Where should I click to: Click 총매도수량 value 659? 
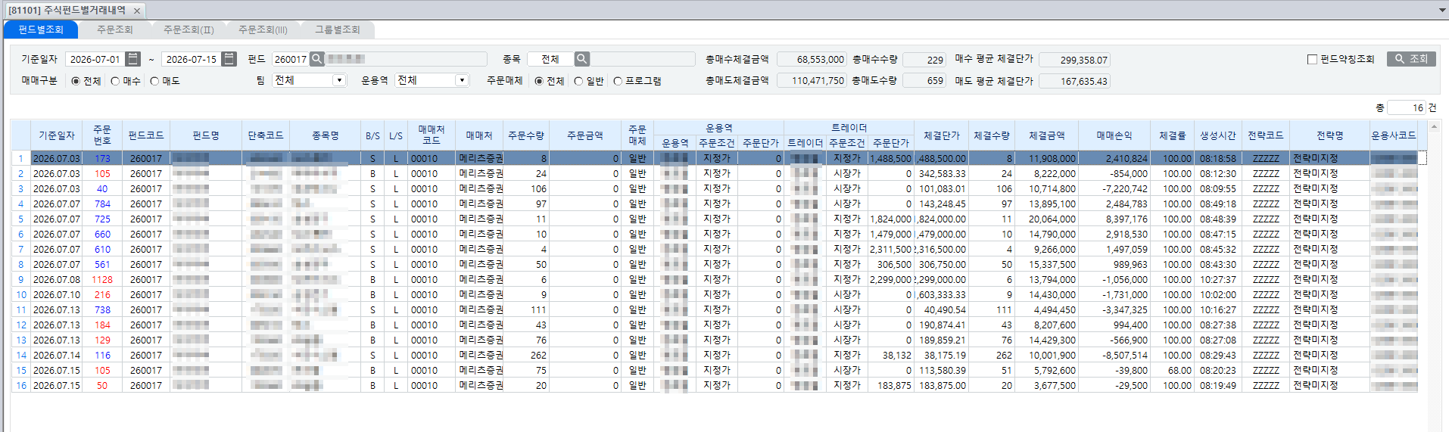(x=924, y=80)
